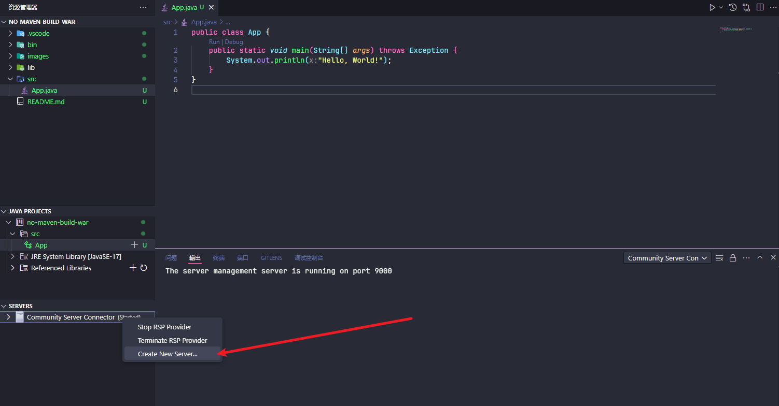Expand the lib folder in explorer
This screenshot has width=779, height=406.
tap(10, 67)
